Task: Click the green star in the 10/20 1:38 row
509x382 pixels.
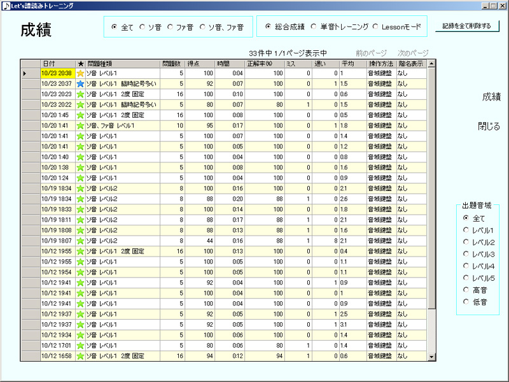Action: [80, 167]
